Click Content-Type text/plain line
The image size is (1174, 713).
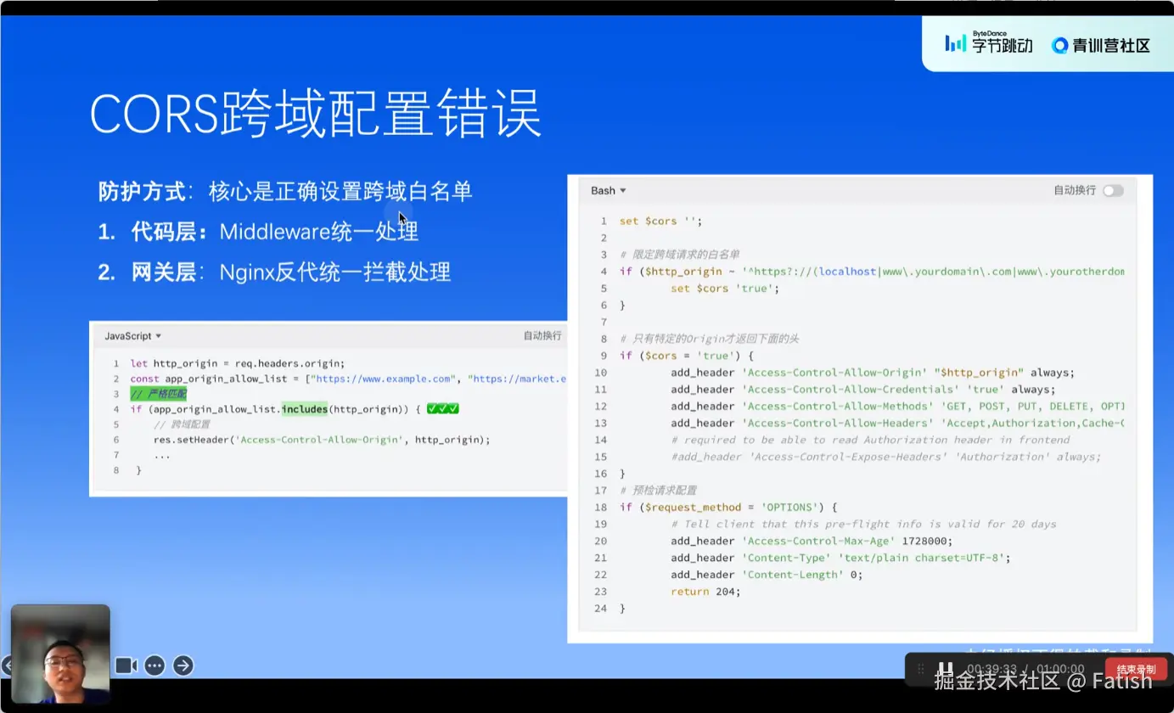pos(840,558)
